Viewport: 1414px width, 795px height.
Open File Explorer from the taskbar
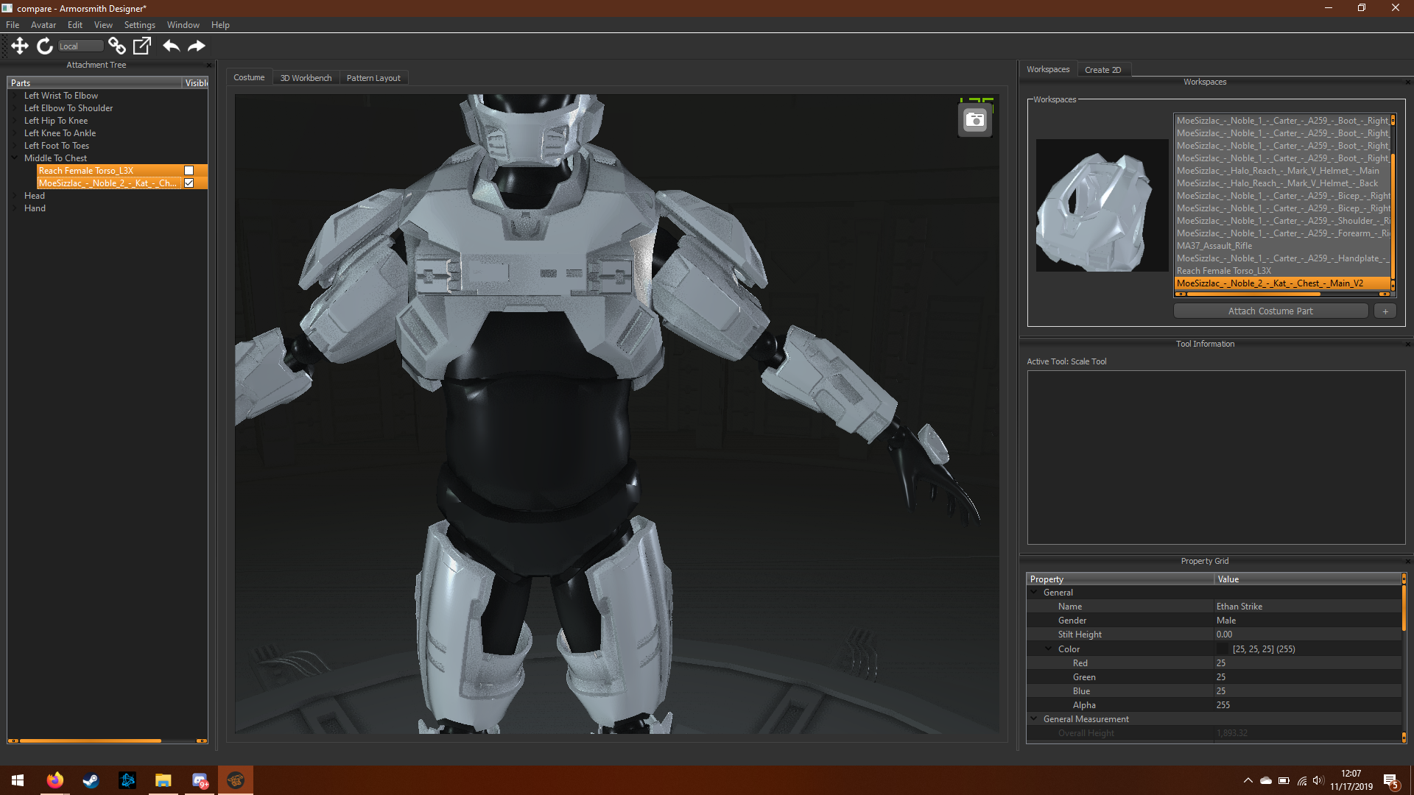click(x=163, y=780)
